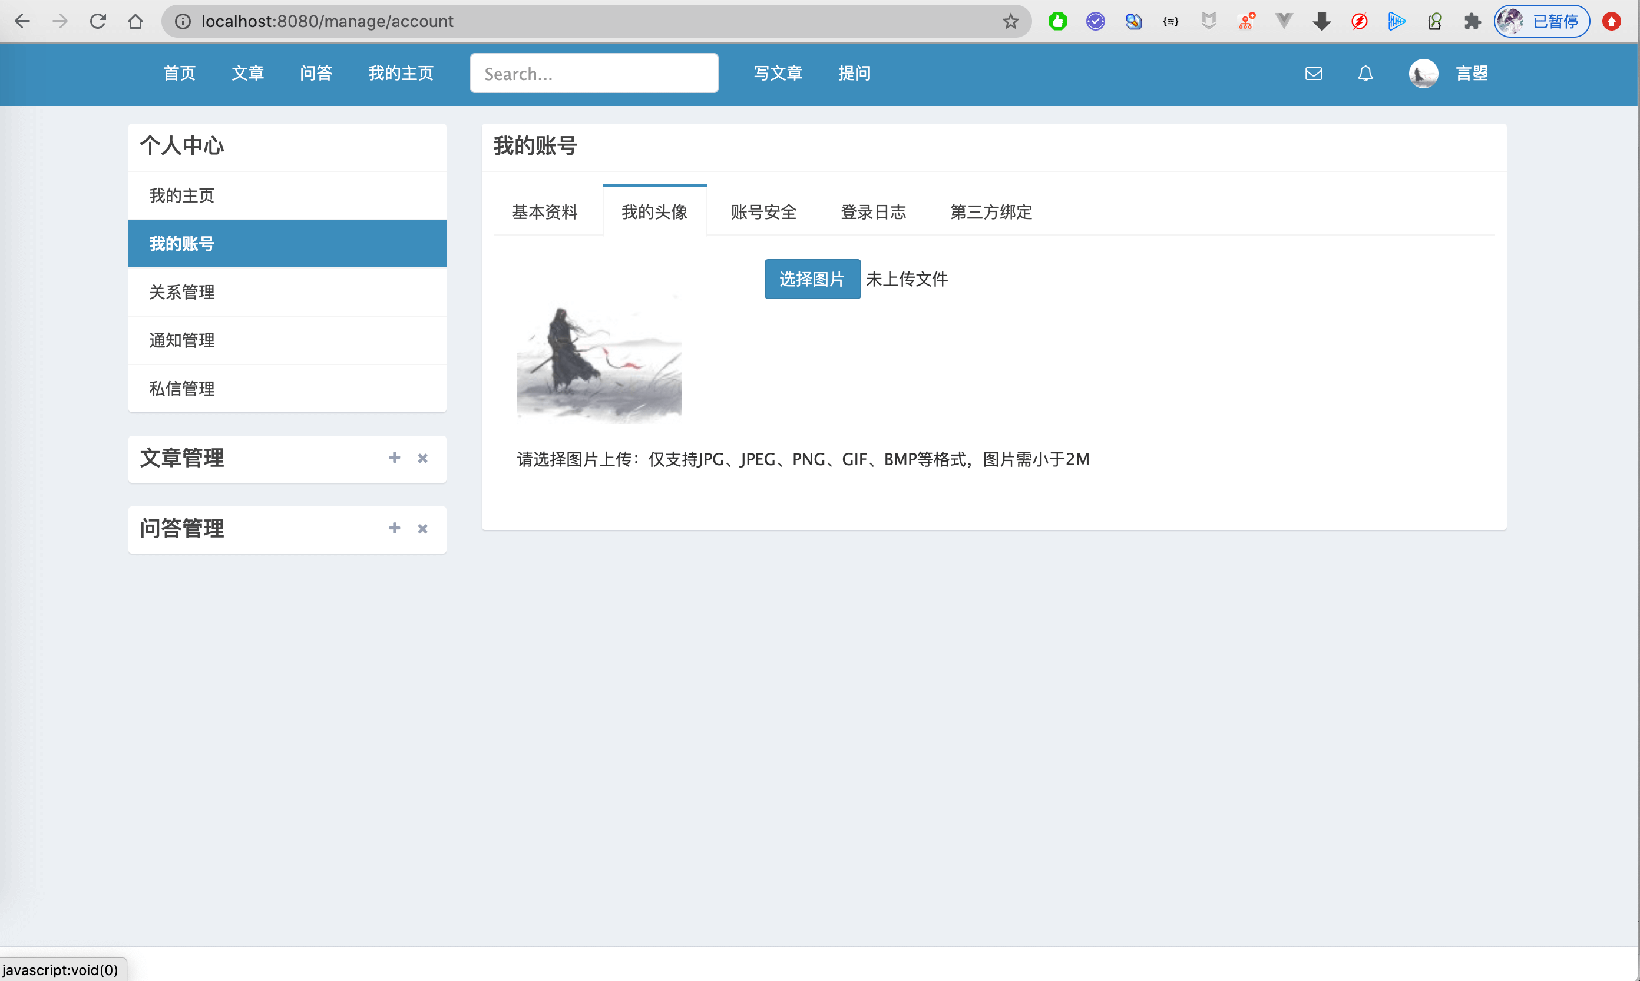Click the plus icon on 问答管理 panel
The width and height of the screenshot is (1640, 981).
point(394,528)
